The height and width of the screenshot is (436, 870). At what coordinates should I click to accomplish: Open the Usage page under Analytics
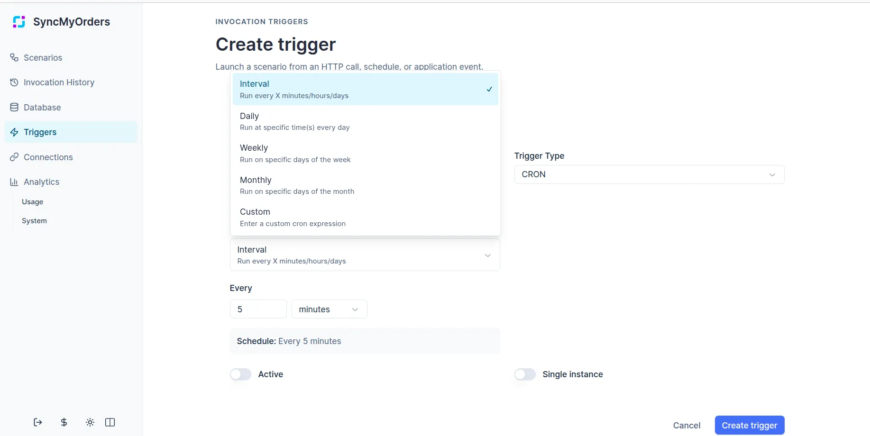coord(32,201)
